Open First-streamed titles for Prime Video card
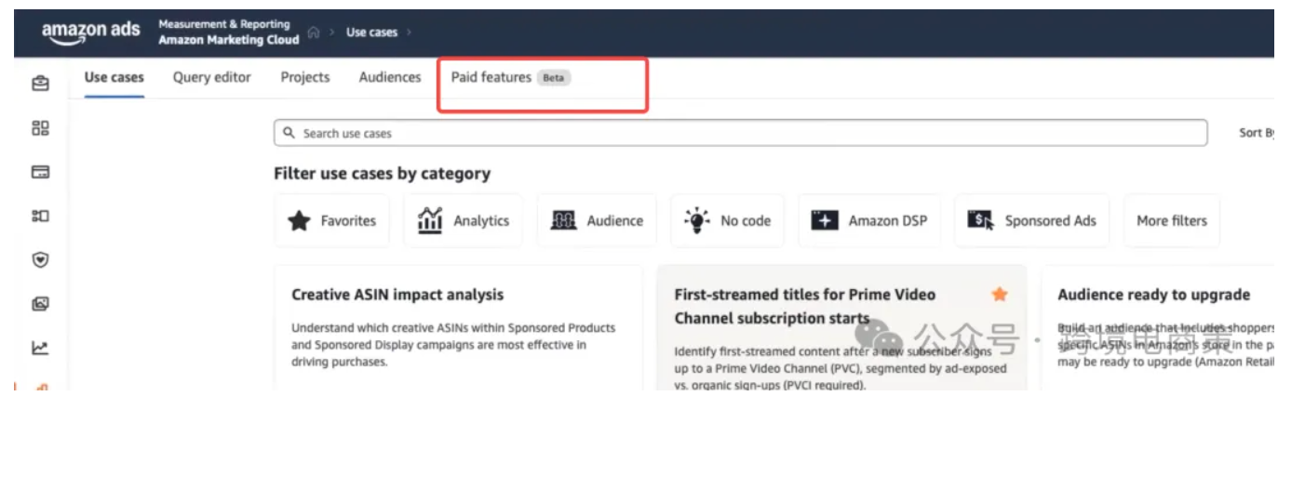This screenshot has height=502, width=1305. pyautogui.click(x=842, y=328)
